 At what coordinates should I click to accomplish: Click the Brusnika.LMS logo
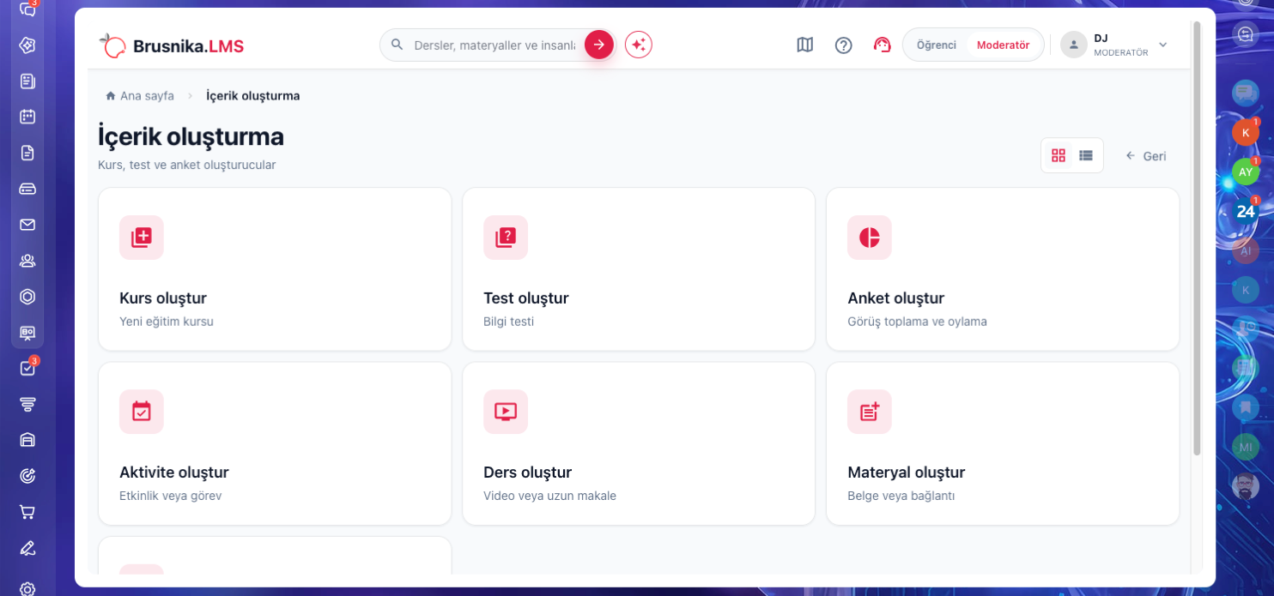[x=172, y=45]
